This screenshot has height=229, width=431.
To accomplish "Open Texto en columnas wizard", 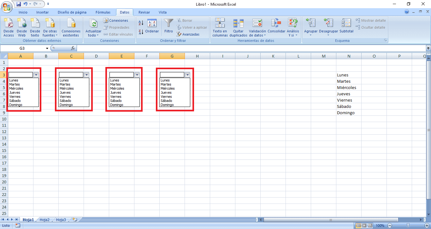I will pyautogui.click(x=220, y=28).
